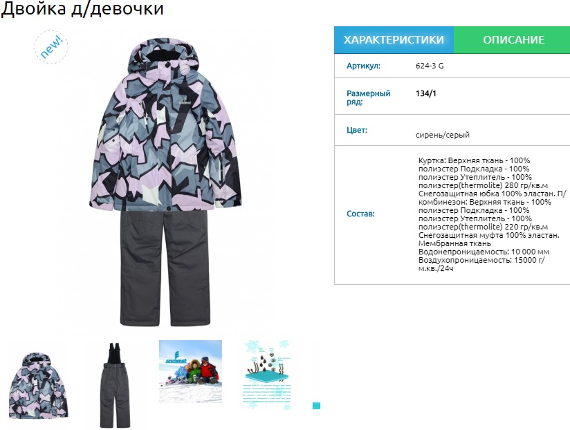Viewport: 570px width, 430px height.
Task: Open the Характеристики tab
Action: (x=394, y=39)
